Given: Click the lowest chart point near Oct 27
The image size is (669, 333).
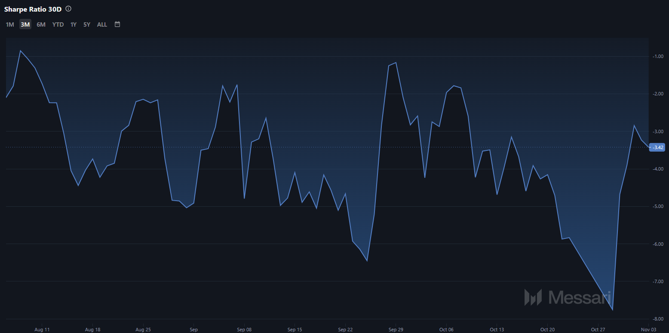Looking at the screenshot, I should click(x=612, y=310).
